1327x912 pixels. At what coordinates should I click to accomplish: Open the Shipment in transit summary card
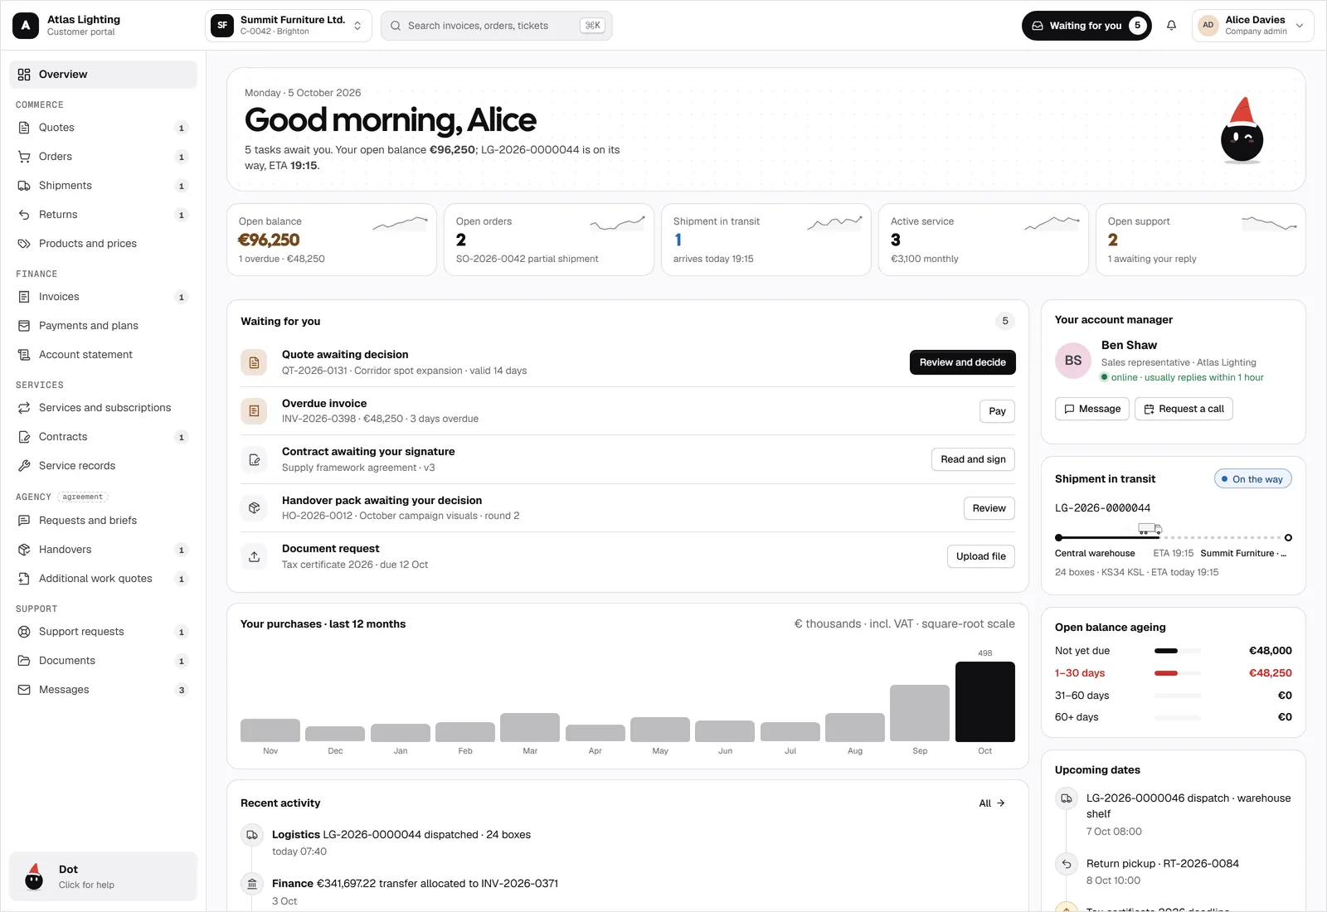pyautogui.click(x=766, y=240)
